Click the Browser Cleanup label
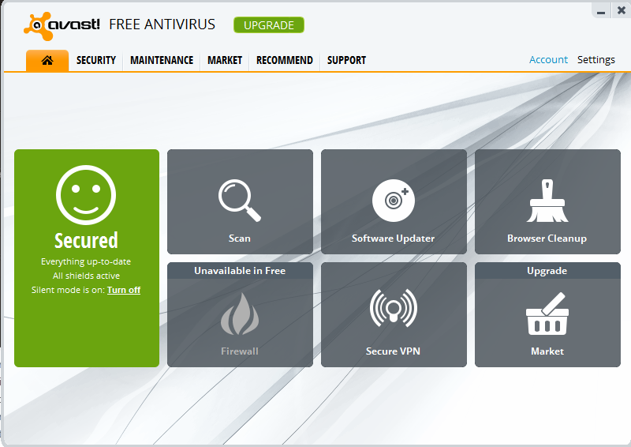The width and height of the screenshot is (631, 447). click(547, 239)
